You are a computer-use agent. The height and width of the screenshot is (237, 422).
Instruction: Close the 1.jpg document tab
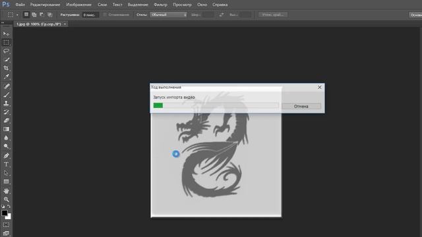click(x=65, y=24)
